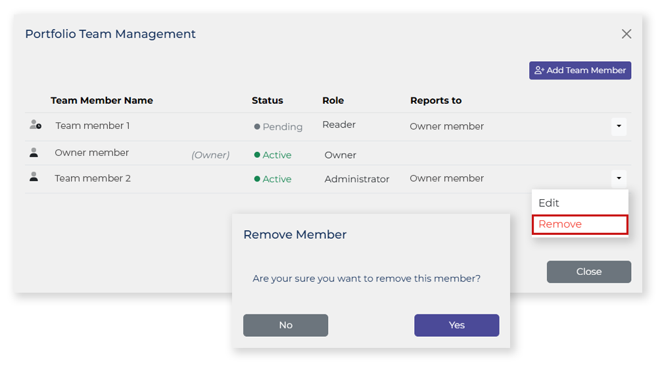
Task: Close the Portfolio Team Management dialog with X
Action: pos(626,34)
